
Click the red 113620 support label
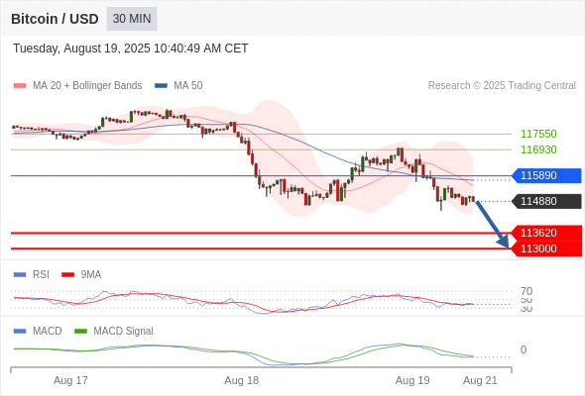click(x=546, y=233)
